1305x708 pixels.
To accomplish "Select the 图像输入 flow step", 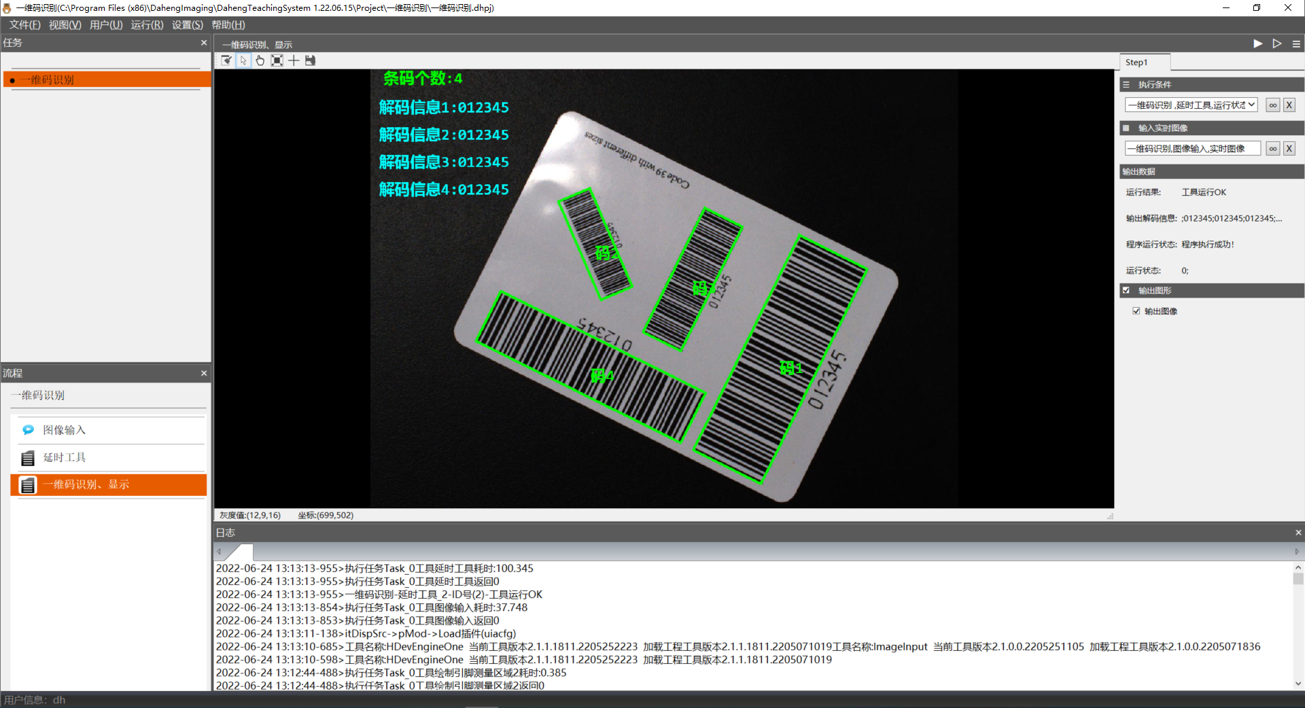I will point(109,430).
